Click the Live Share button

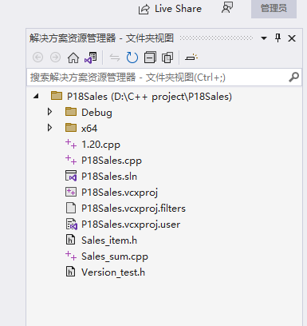(170, 9)
